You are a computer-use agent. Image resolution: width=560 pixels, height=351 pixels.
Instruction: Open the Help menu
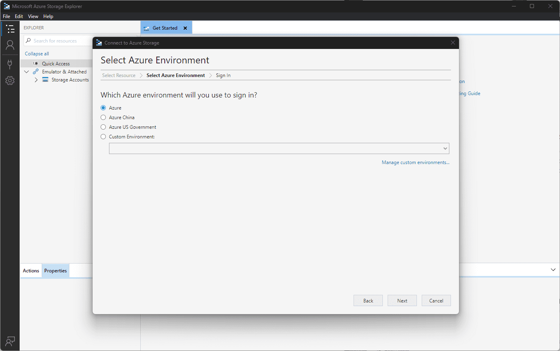pyautogui.click(x=48, y=16)
